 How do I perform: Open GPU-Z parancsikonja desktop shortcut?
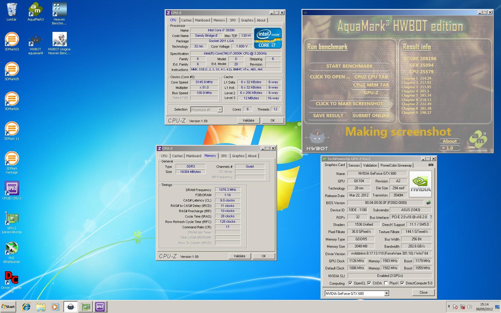click(11, 222)
